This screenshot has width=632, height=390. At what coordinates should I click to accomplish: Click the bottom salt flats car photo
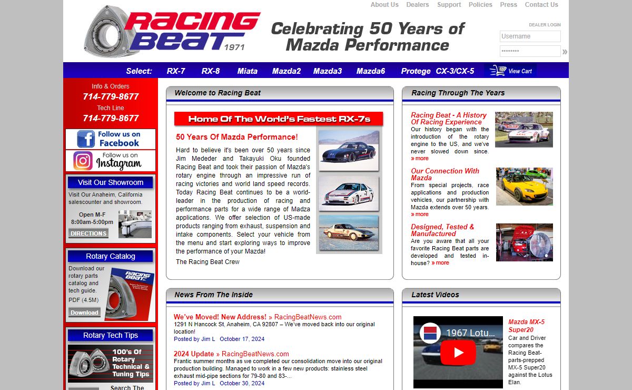(349, 232)
